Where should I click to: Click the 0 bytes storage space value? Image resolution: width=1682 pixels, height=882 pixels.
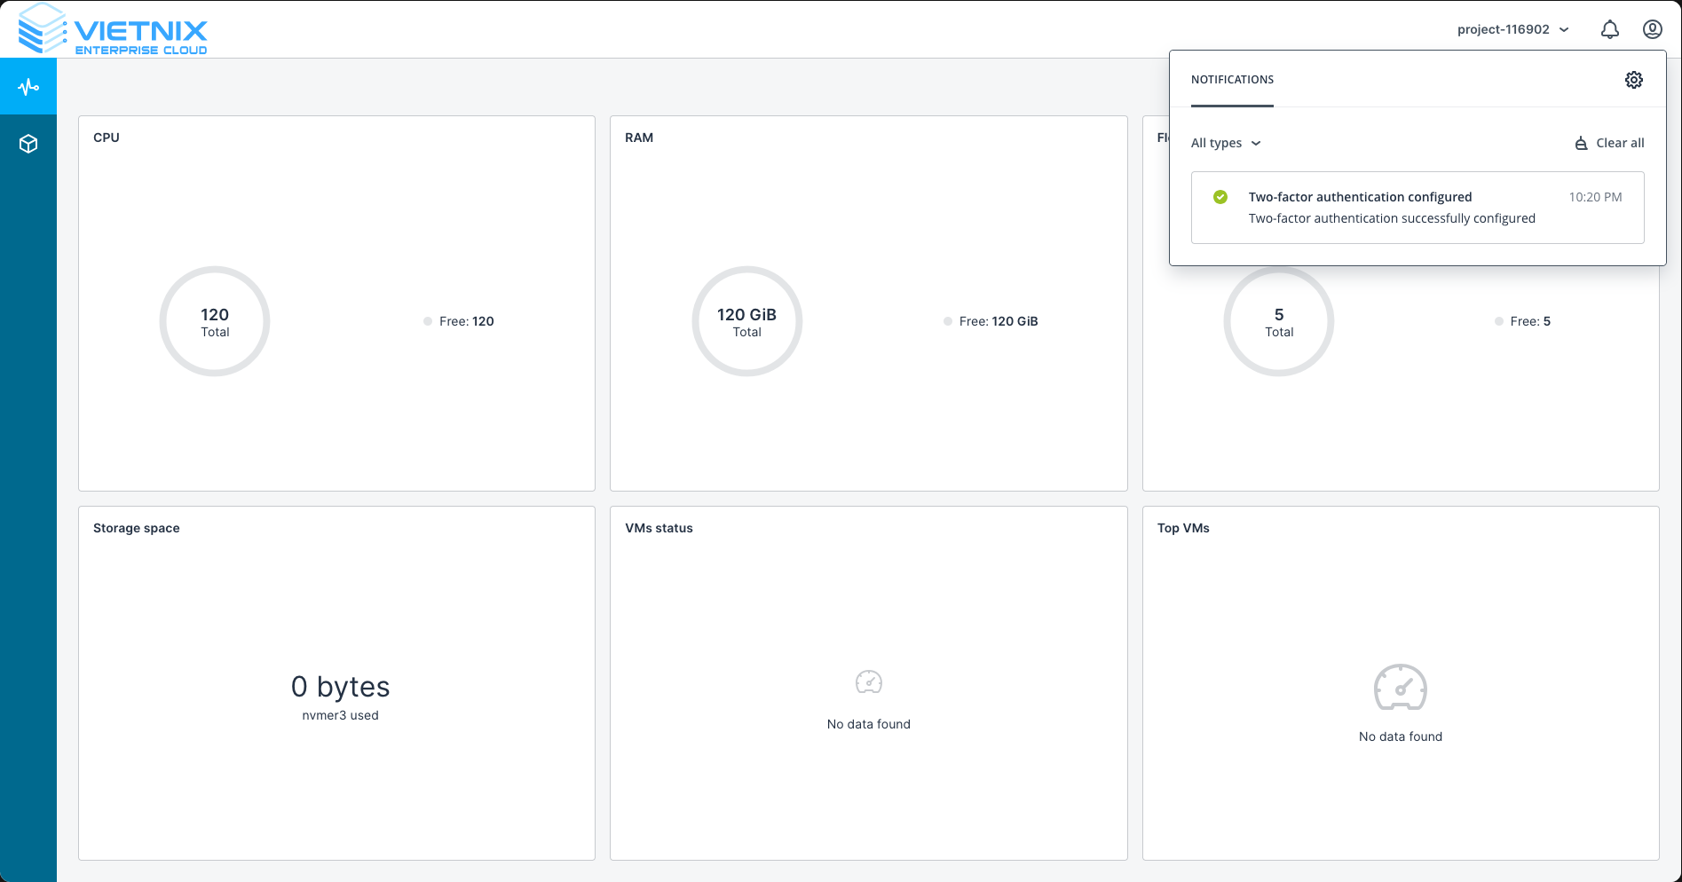tap(340, 687)
